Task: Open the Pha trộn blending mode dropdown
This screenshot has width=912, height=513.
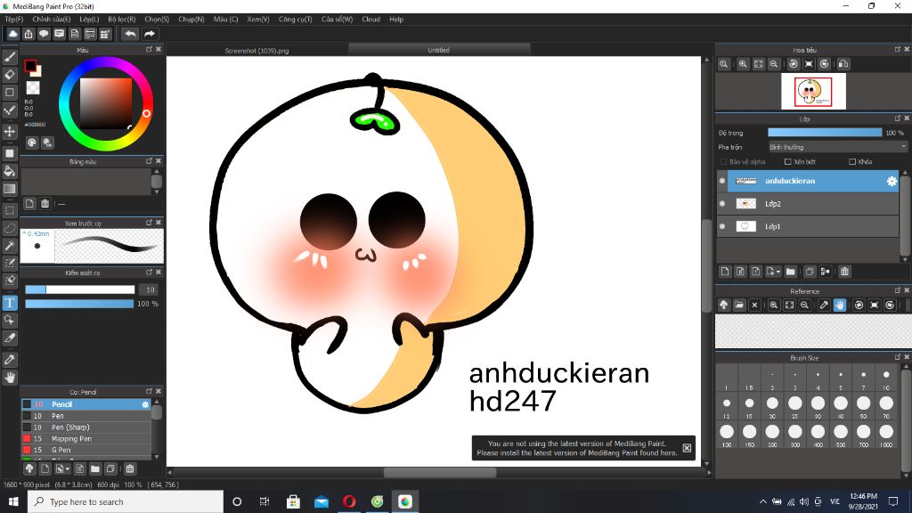Action: coord(837,147)
